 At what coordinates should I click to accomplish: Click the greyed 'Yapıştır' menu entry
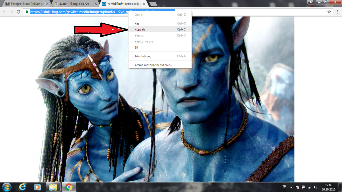160,35
